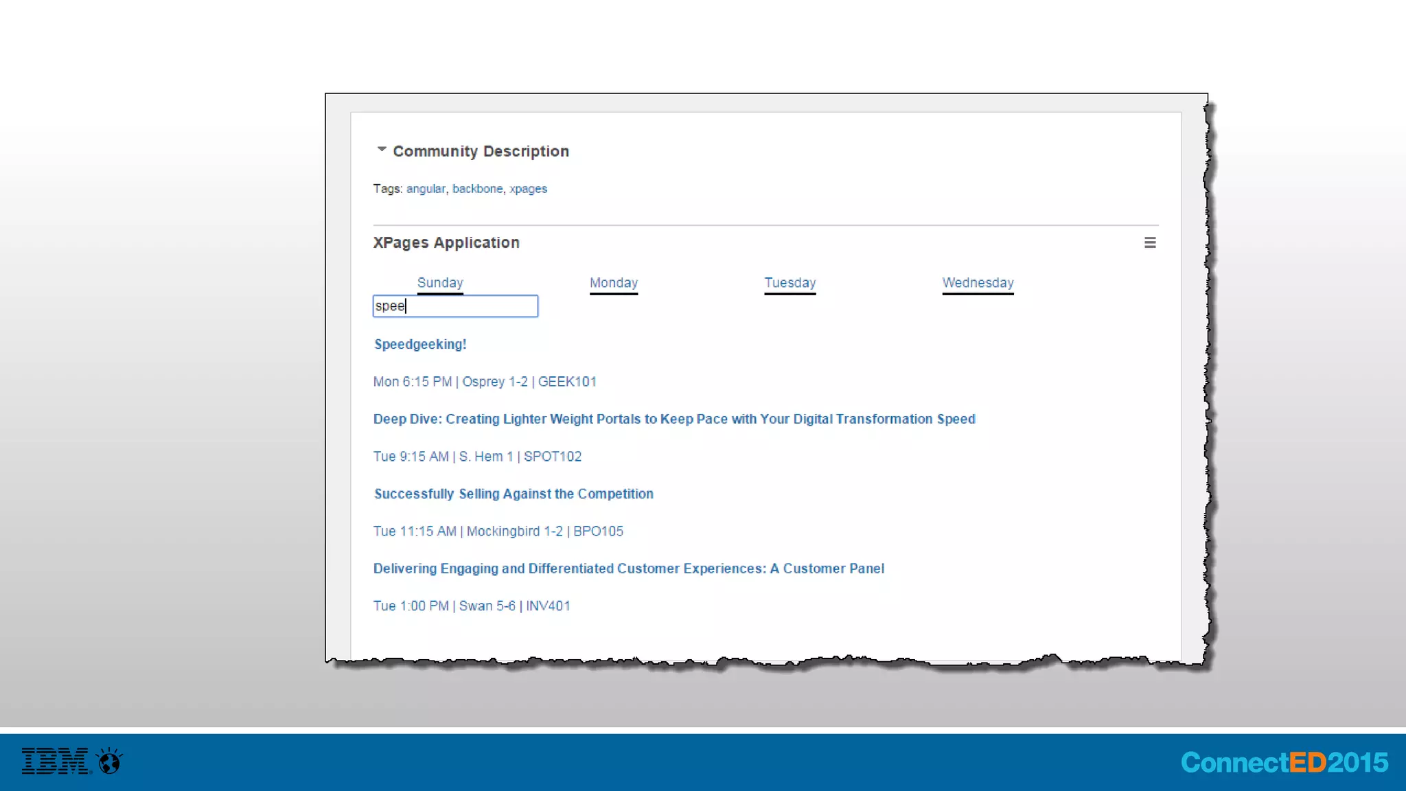
Task: Click the search field containing 'spee'
Action: pos(455,306)
